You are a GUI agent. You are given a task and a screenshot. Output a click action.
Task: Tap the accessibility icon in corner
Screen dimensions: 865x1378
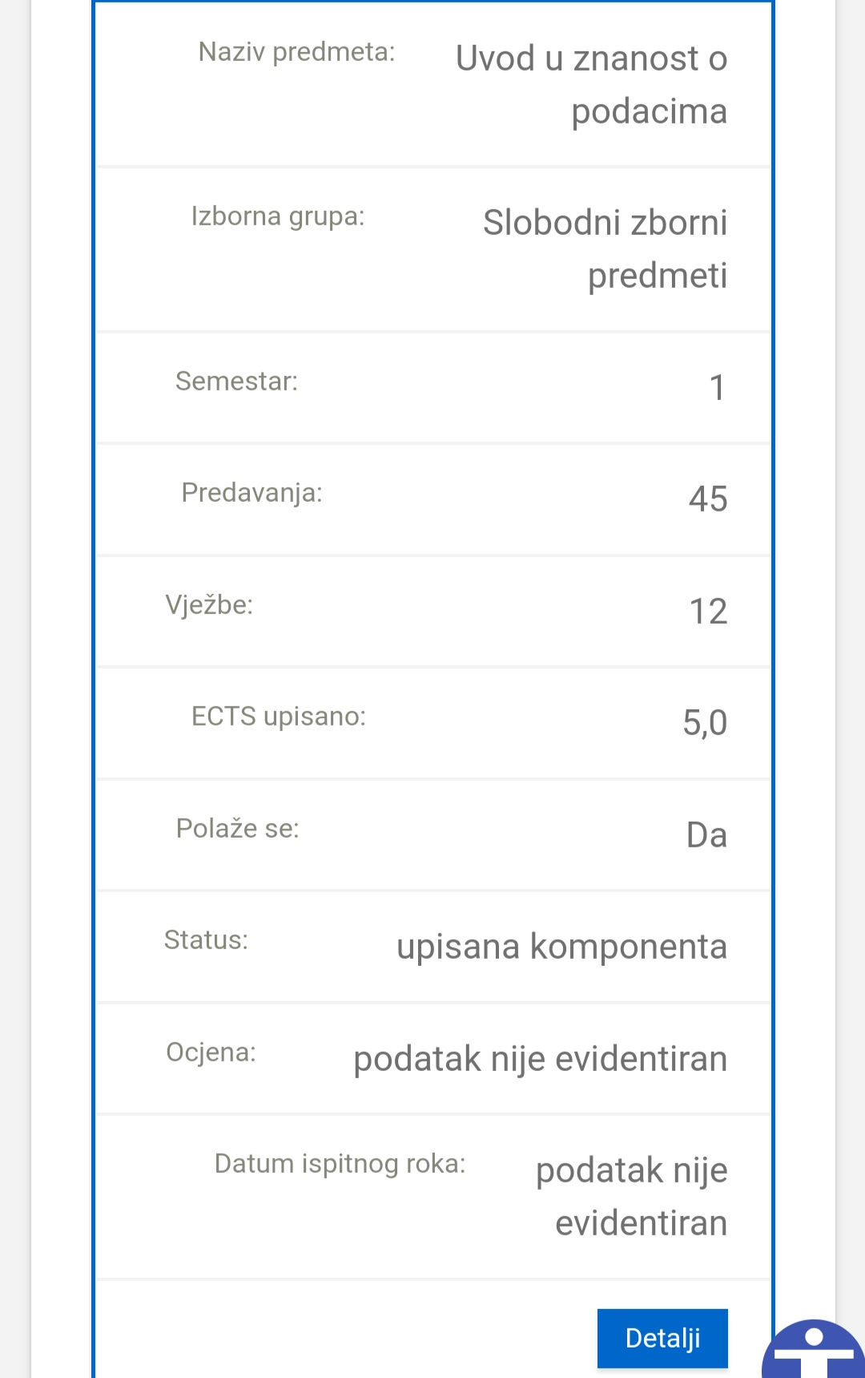[814, 1349]
